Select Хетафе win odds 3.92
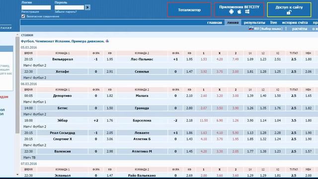This screenshot has height=179, width=318. [204, 72]
